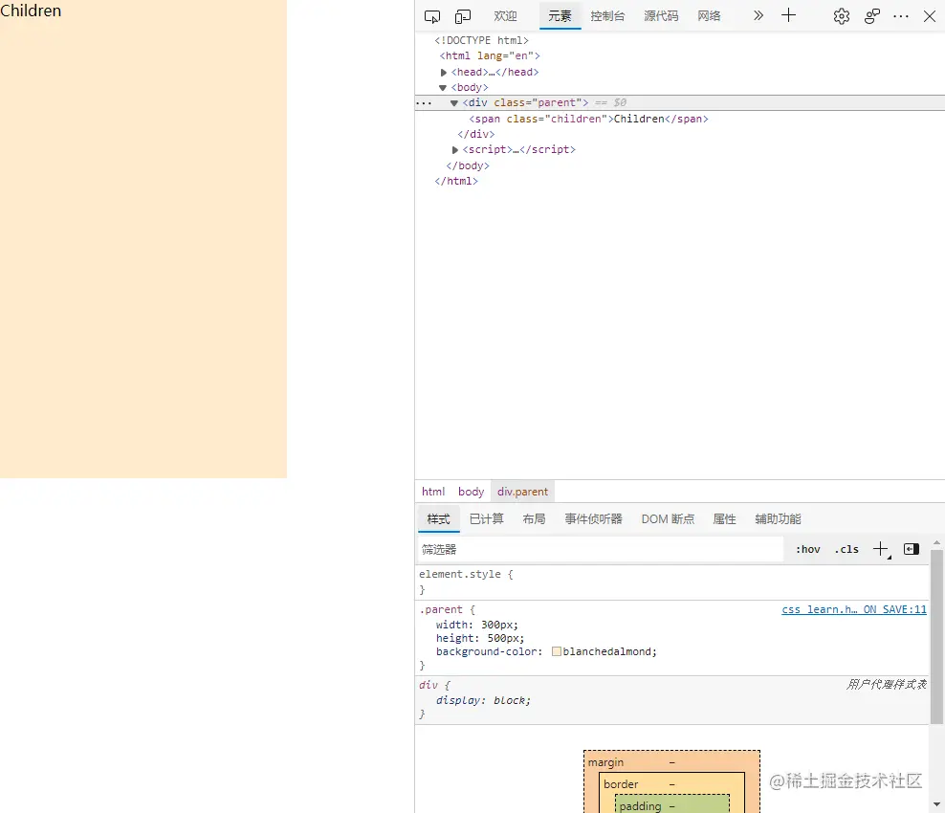This screenshot has height=813, width=945.
Task: Click the closing </html> row
Action: pos(455,181)
